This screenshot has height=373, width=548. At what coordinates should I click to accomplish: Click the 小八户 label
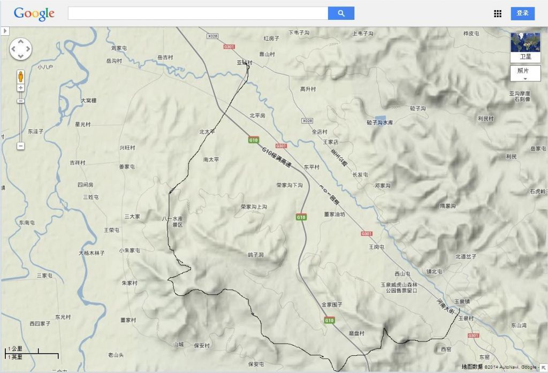click(x=45, y=67)
